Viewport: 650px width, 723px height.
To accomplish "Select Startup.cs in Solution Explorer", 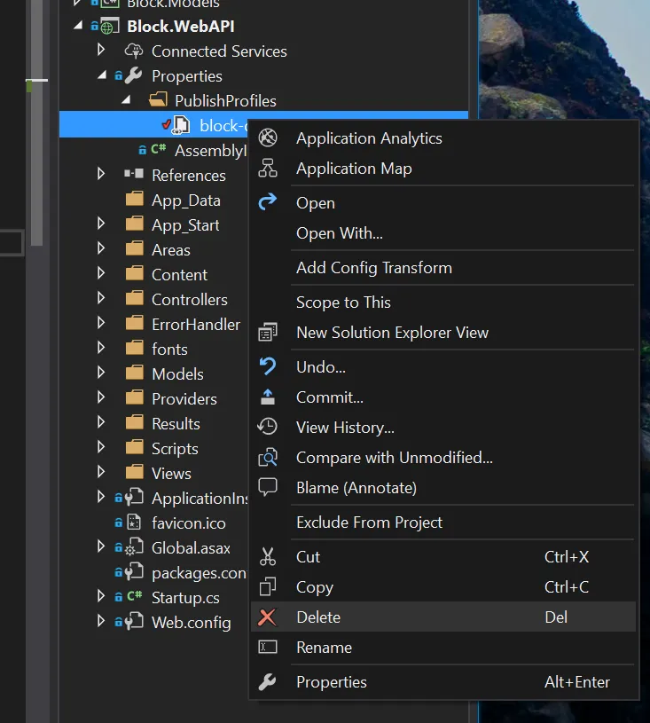I will (185, 598).
